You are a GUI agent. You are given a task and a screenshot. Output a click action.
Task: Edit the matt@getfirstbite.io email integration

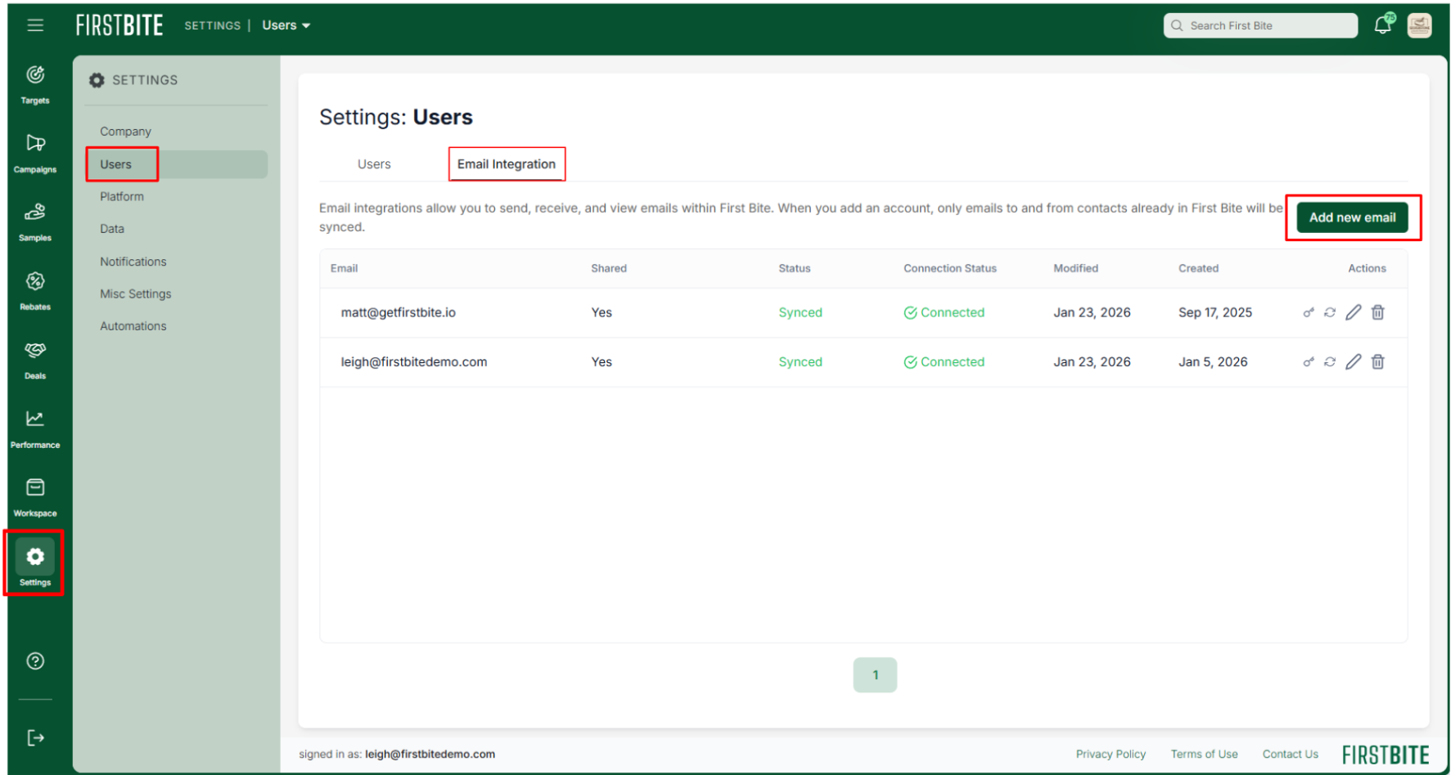click(x=1354, y=312)
